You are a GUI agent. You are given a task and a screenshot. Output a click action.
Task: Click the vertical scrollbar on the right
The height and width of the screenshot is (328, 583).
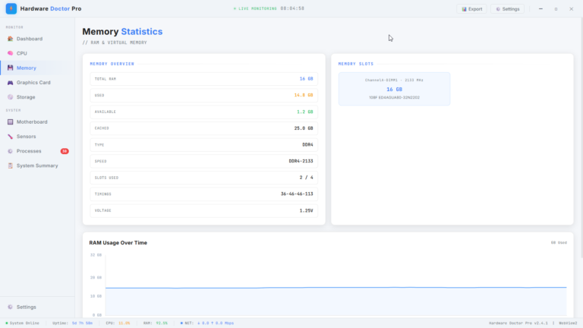[581, 137]
